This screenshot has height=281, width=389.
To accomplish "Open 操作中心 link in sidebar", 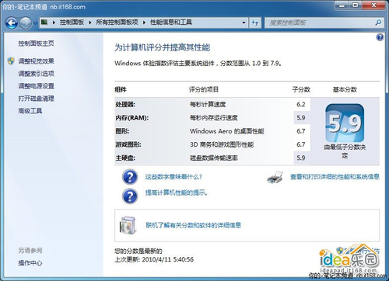I will coord(30,263).
